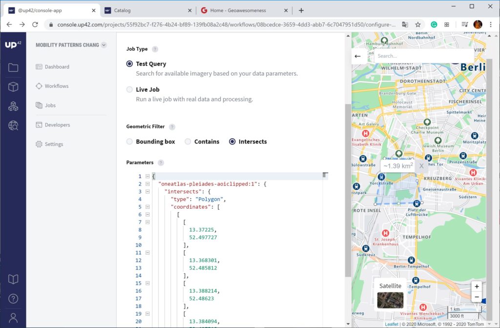The image size is (500, 328).
Task: Open the Leaflet attribution link
Action: 392,324
